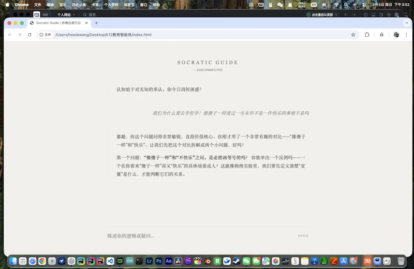Open Arduino IDE from the Dock
Screen dimensions: 414x269
click(x=130, y=261)
